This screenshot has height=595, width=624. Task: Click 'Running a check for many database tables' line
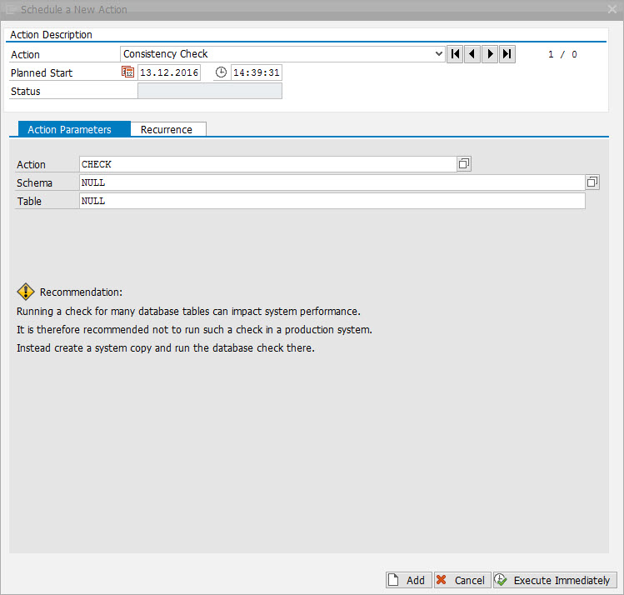tap(188, 311)
